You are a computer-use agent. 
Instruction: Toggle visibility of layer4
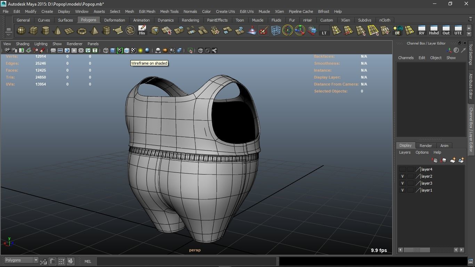(x=402, y=169)
